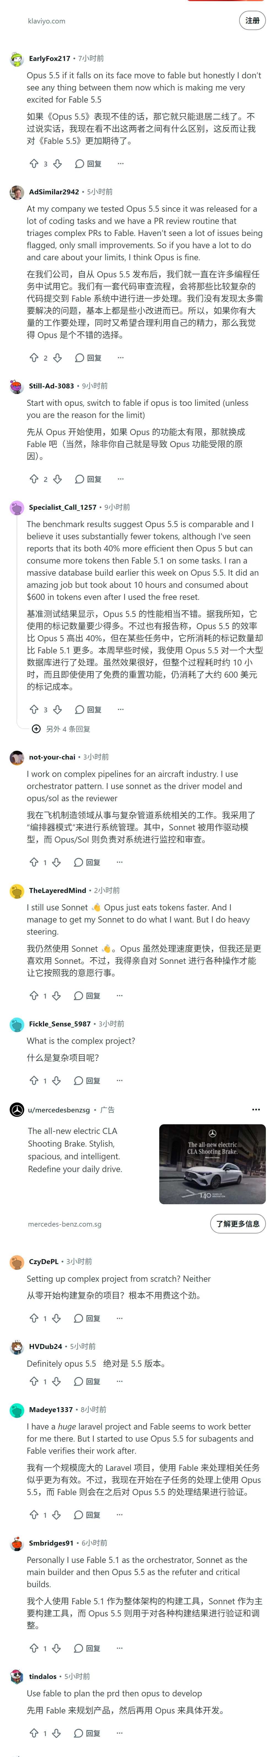
Task: Open more options under HVDub24's comment
Action: tap(119, 1381)
